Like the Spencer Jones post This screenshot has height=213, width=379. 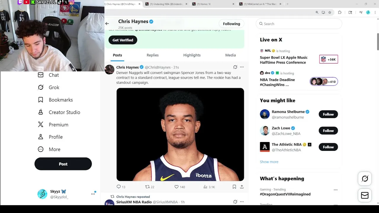pyautogui.click(x=179, y=187)
